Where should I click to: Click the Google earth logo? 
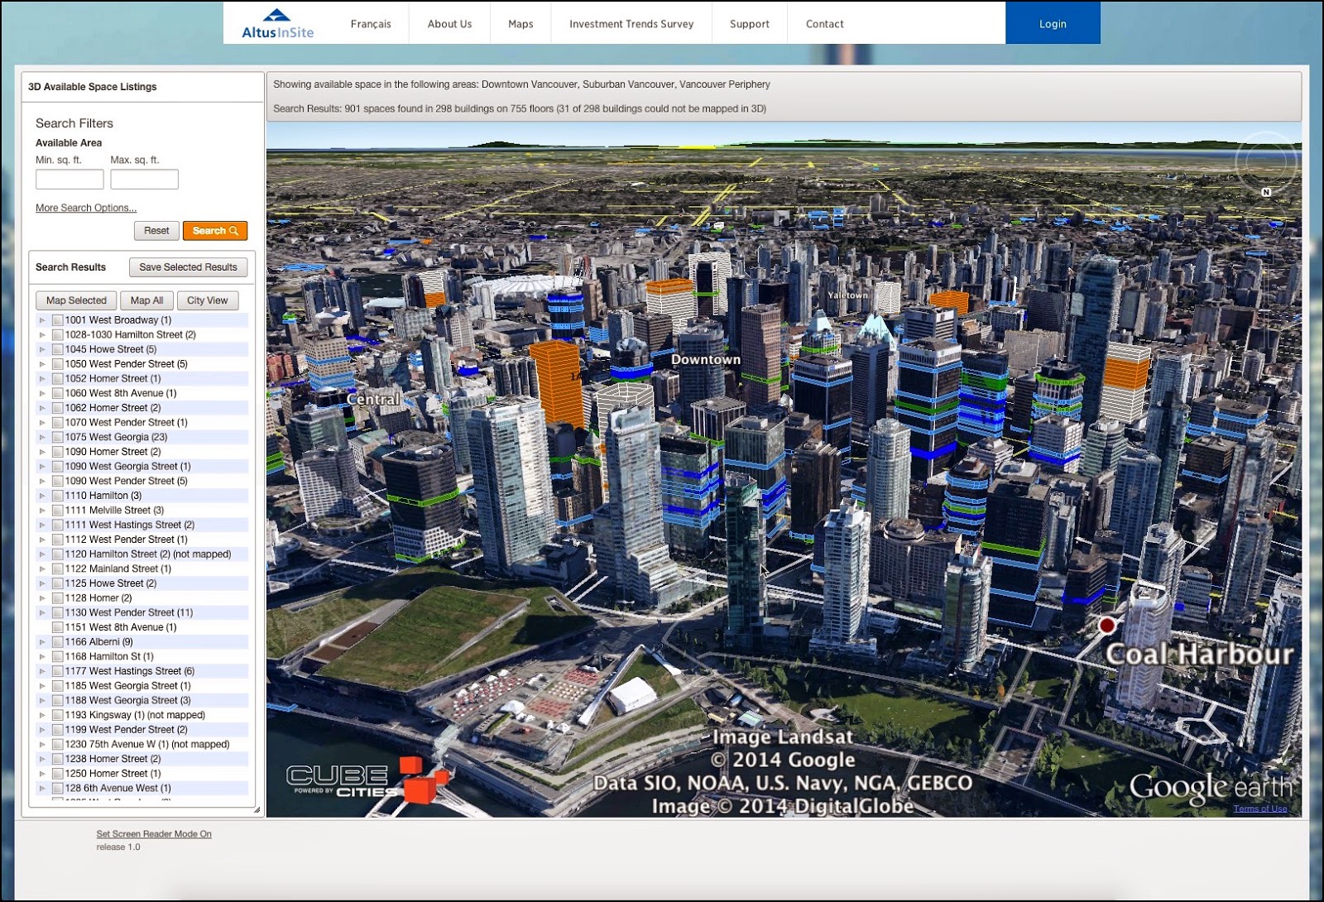click(x=1211, y=789)
